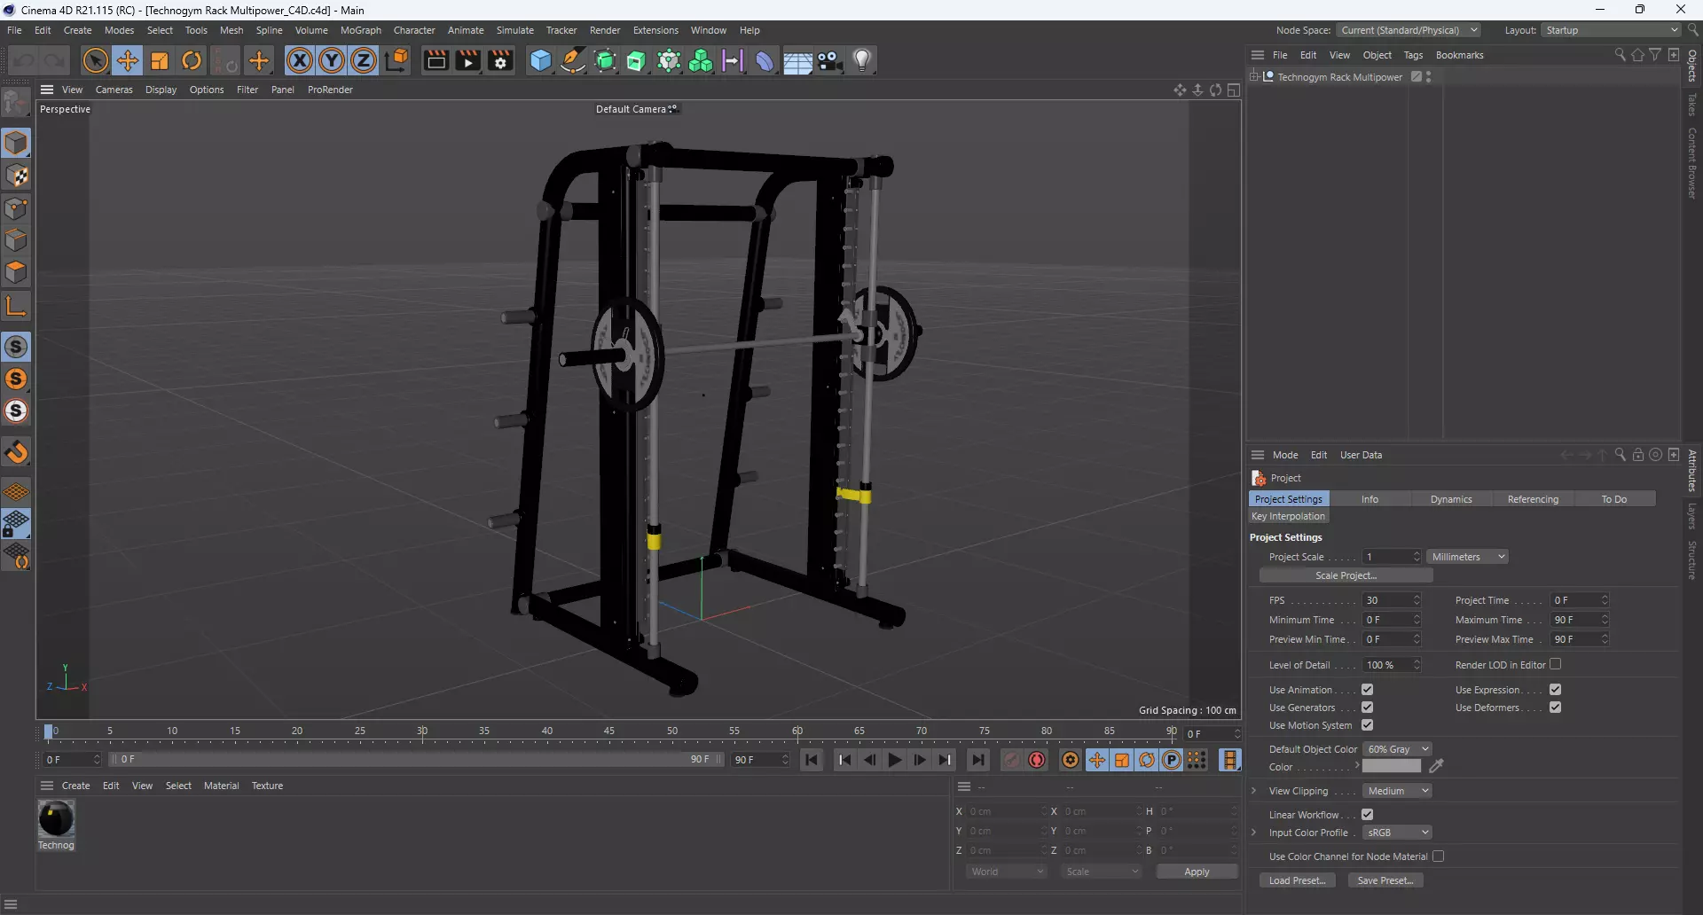Enable Autokeying record button
This screenshot has height=915, width=1703.
click(x=1036, y=760)
